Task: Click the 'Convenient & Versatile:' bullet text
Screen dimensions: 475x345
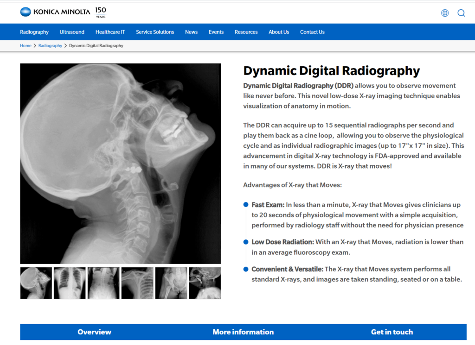Action: coord(287,269)
